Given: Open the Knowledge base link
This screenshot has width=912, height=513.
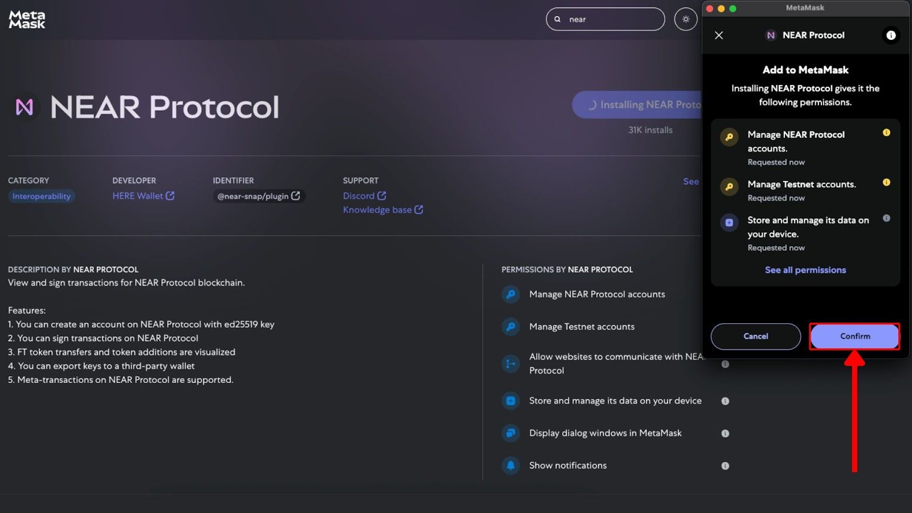Looking at the screenshot, I should coord(377,210).
